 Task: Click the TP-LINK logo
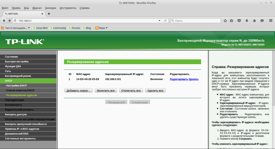[x=25, y=42]
